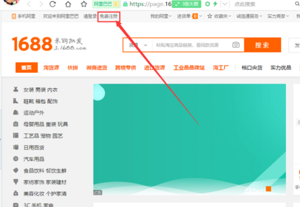The width and height of the screenshot is (300, 207).
Task: Click the green circular browser extension icon
Action: (207, 4)
